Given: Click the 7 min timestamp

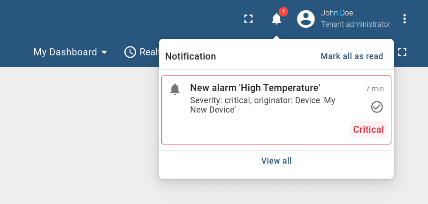Looking at the screenshot, I should (x=374, y=89).
